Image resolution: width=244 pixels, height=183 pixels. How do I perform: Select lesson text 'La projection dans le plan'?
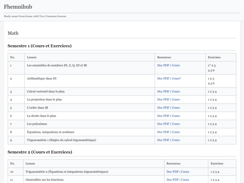[x=44, y=99]
